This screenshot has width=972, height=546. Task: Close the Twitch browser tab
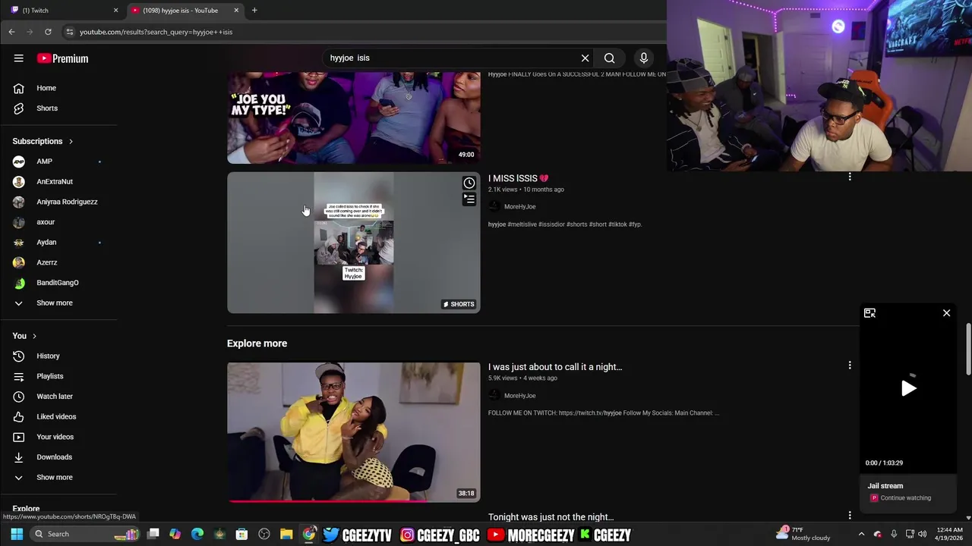115,10
